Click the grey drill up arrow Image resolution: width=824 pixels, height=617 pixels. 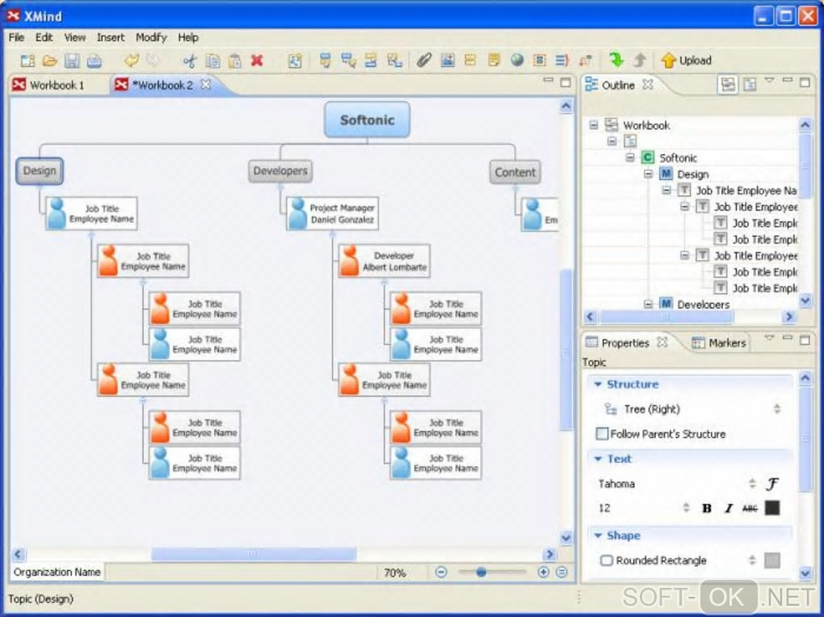tap(640, 60)
